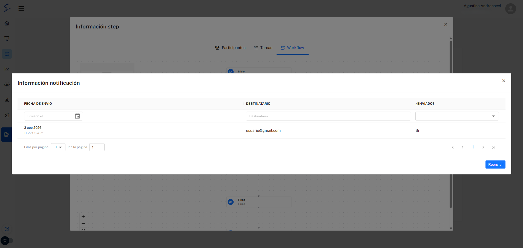Go to previous page arrow
523x248 pixels.
click(x=462, y=147)
